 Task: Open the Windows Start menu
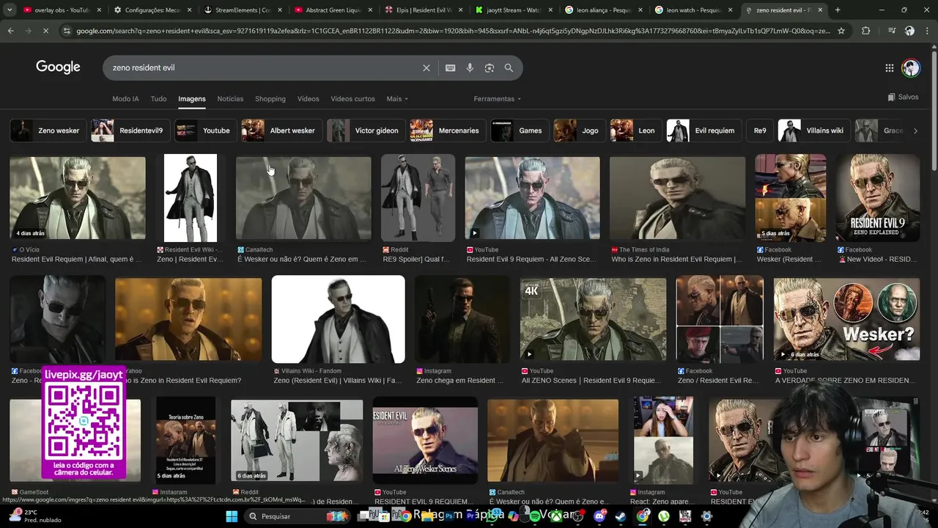232,516
